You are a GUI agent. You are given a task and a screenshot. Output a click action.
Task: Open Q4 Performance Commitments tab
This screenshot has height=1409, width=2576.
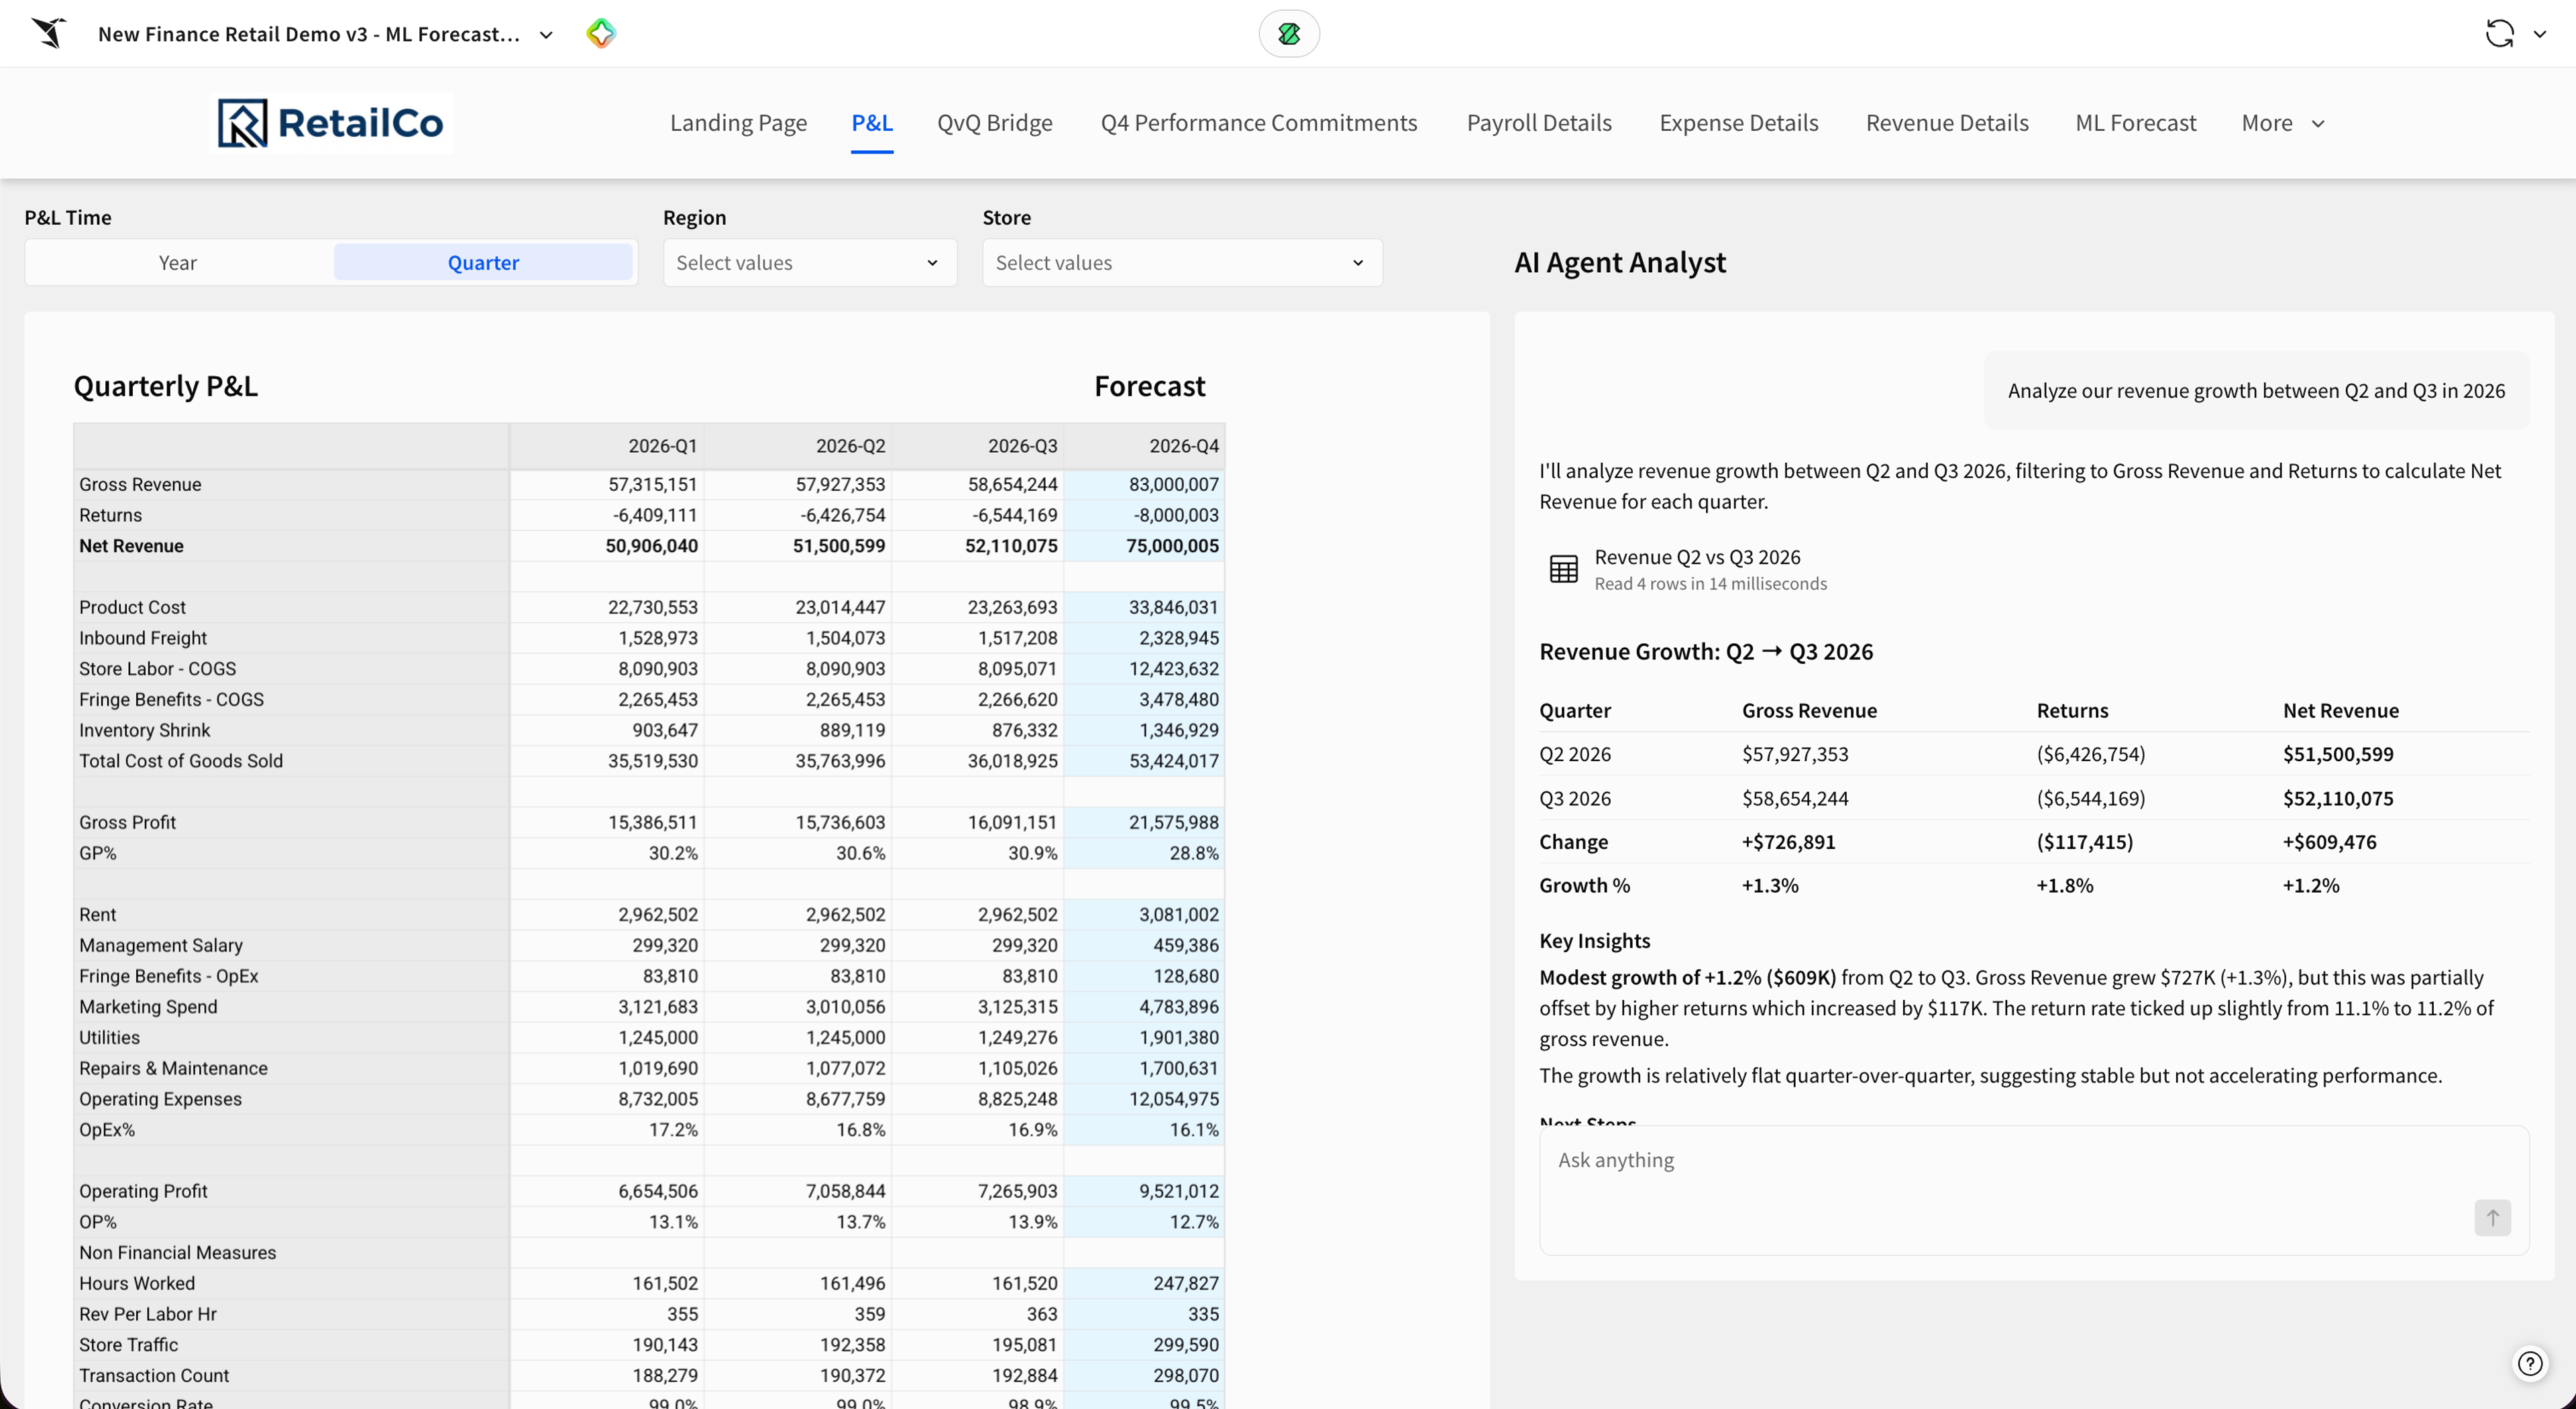[1258, 123]
